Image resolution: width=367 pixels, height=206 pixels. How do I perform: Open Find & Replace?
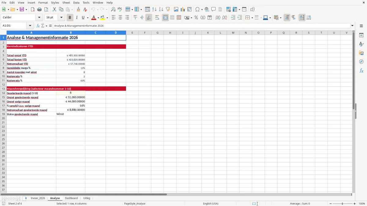tap(113, 9)
